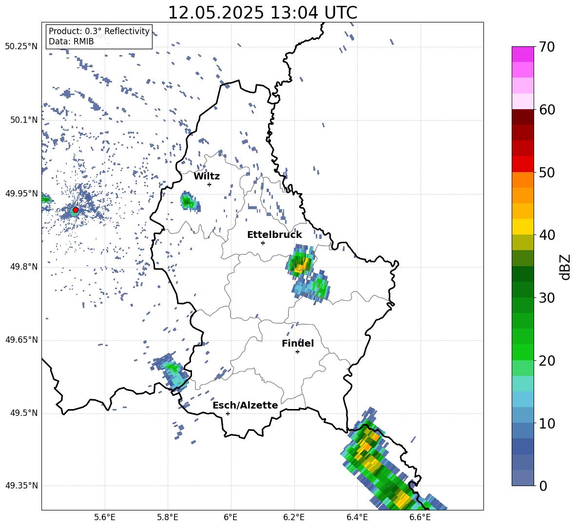
Task: Click the title '12.05.2025 13:04 UTC'
Action: (262, 13)
